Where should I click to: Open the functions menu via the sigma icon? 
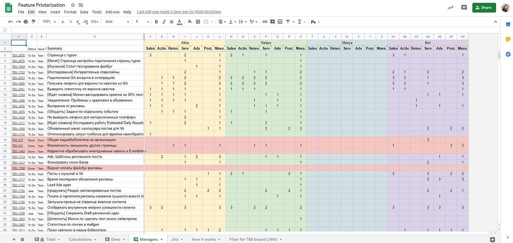(x=299, y=22)
